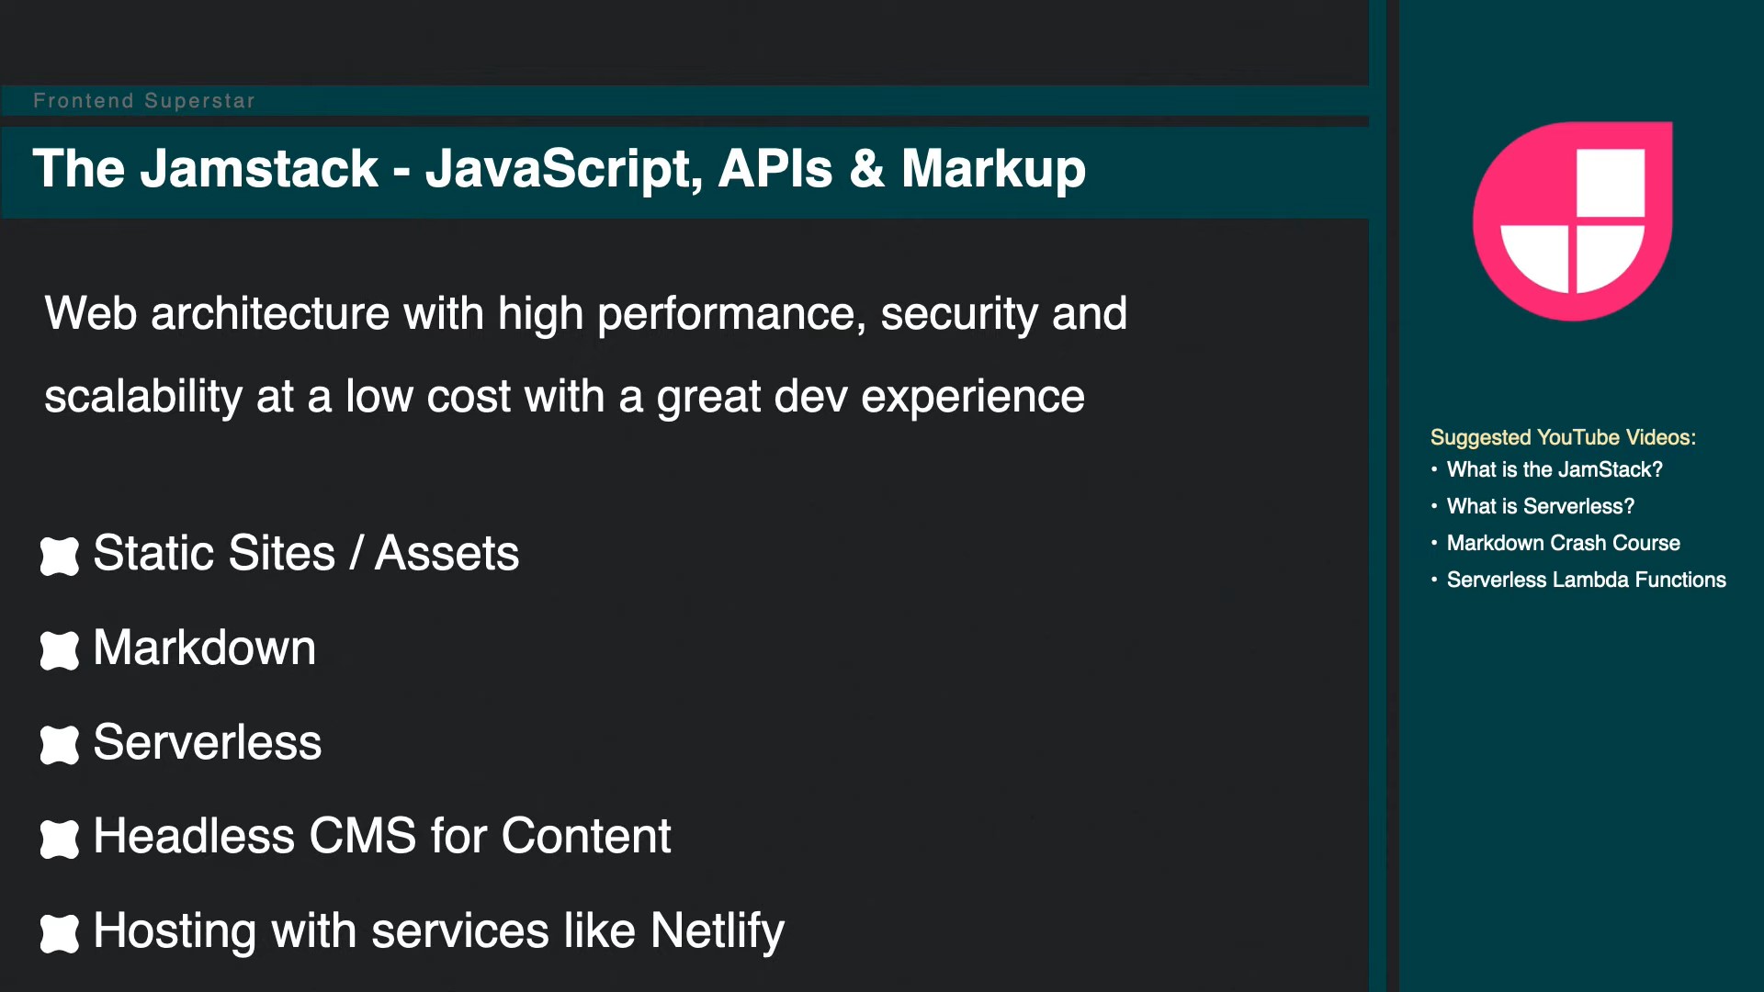Click the Serverless bullet text

coord(208,742)
